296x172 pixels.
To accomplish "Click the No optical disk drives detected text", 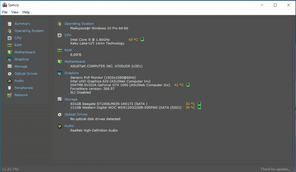I will tap(95, 119).
